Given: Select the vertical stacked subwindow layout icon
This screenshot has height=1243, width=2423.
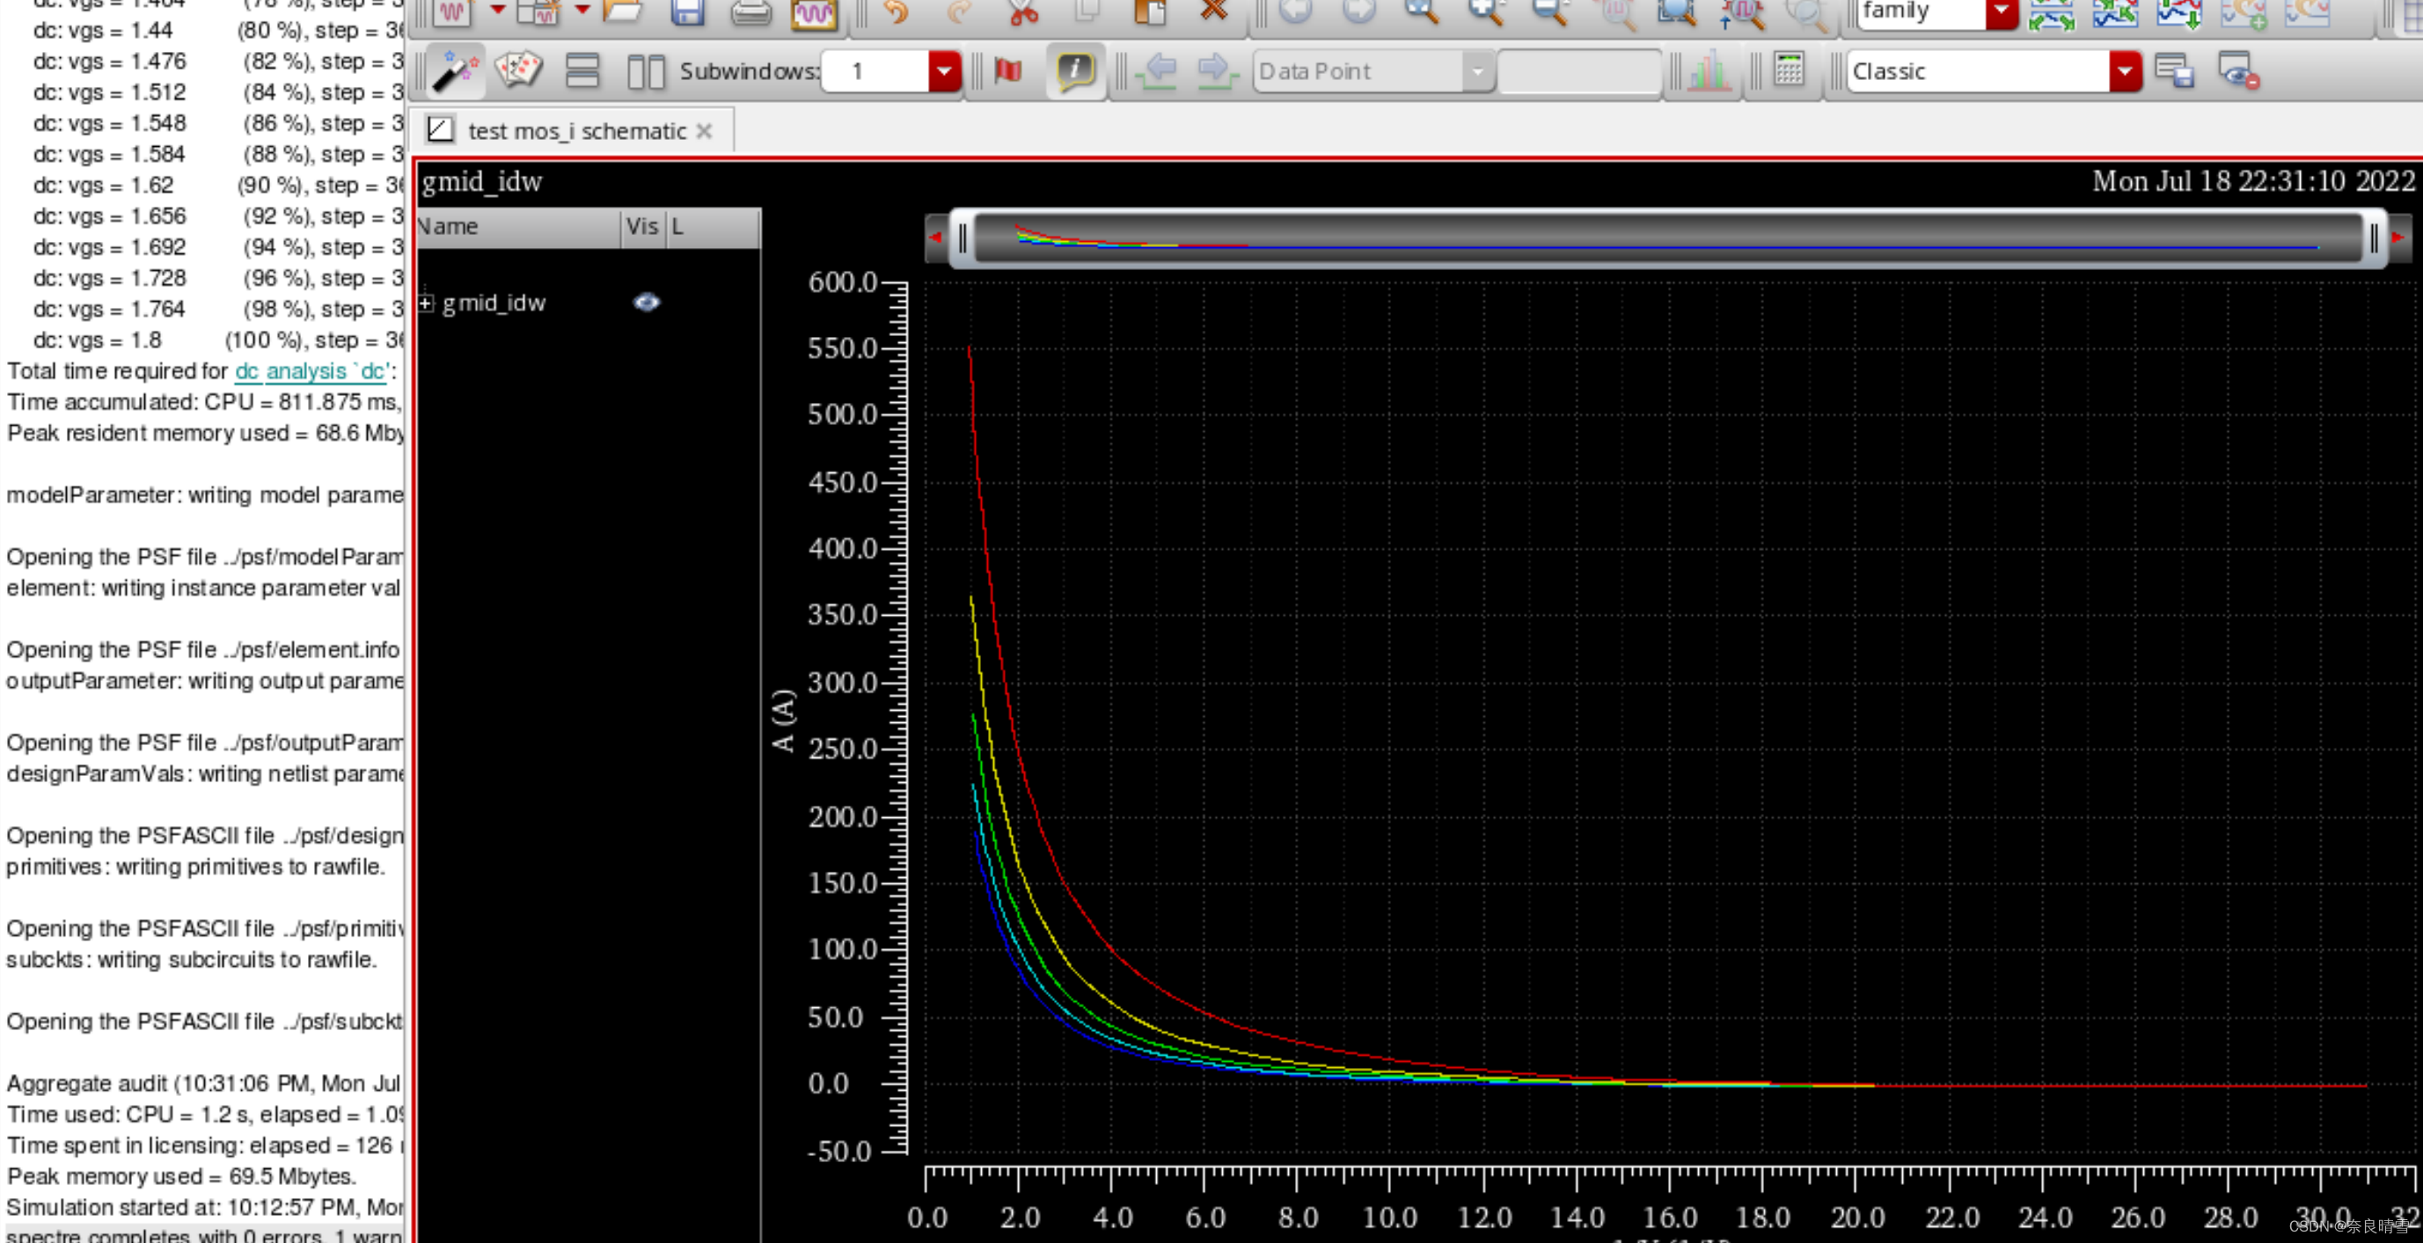Looking at the screenshot, I should click(582, 70).
